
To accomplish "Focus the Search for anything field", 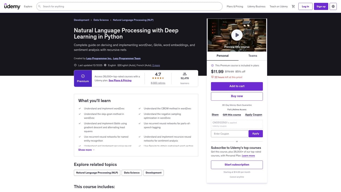I will (x=129, y=6).
